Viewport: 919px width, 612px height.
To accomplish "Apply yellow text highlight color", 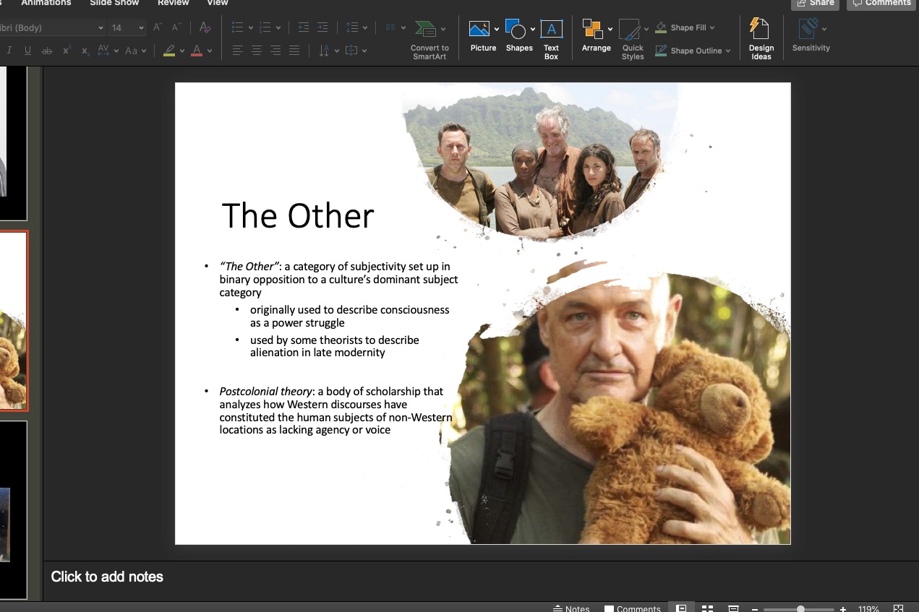I will pos(168,51).
